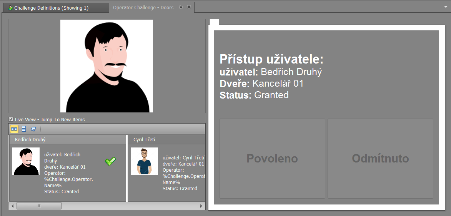Viewport: 451px width, 216px height.
Task: Open the tab list dropdown arrow
Action: (445, 7)
